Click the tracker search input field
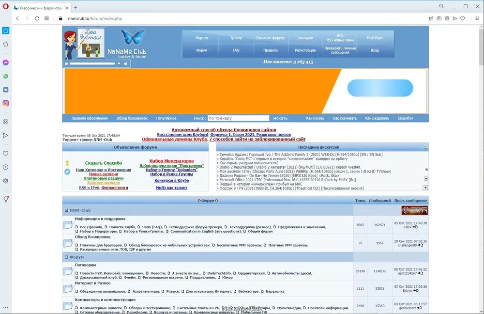Screen dimensions: 484x314 [x=238, y=118]
